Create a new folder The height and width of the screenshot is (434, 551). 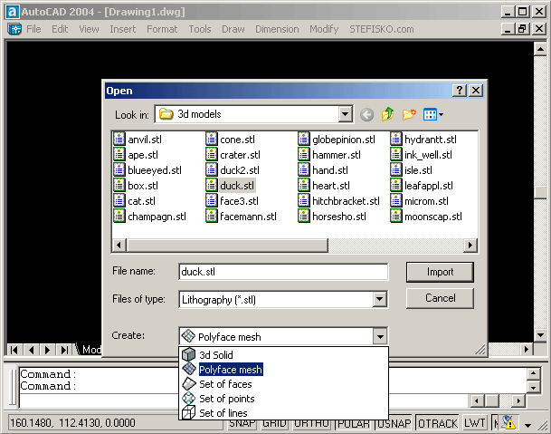409,114
